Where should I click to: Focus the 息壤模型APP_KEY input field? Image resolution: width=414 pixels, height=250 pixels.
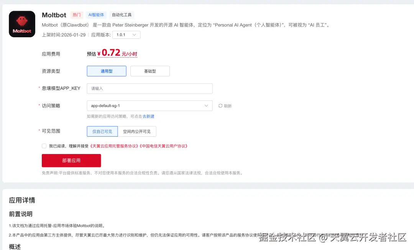149,89
